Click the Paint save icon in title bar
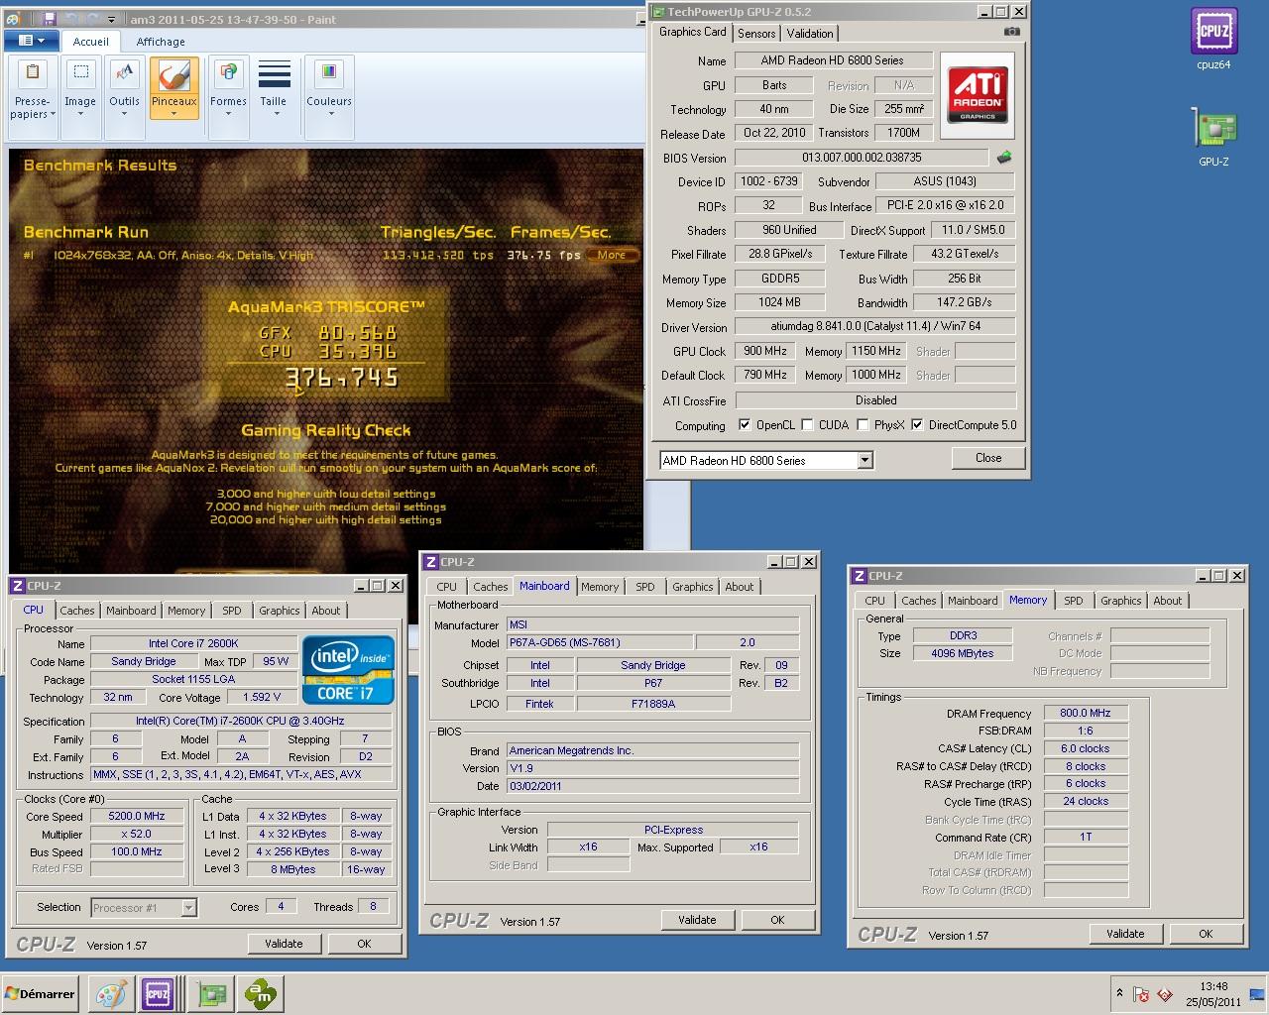Image resolution: width=1269 pixels, height=1015 pixels. [x=50, y=19]
